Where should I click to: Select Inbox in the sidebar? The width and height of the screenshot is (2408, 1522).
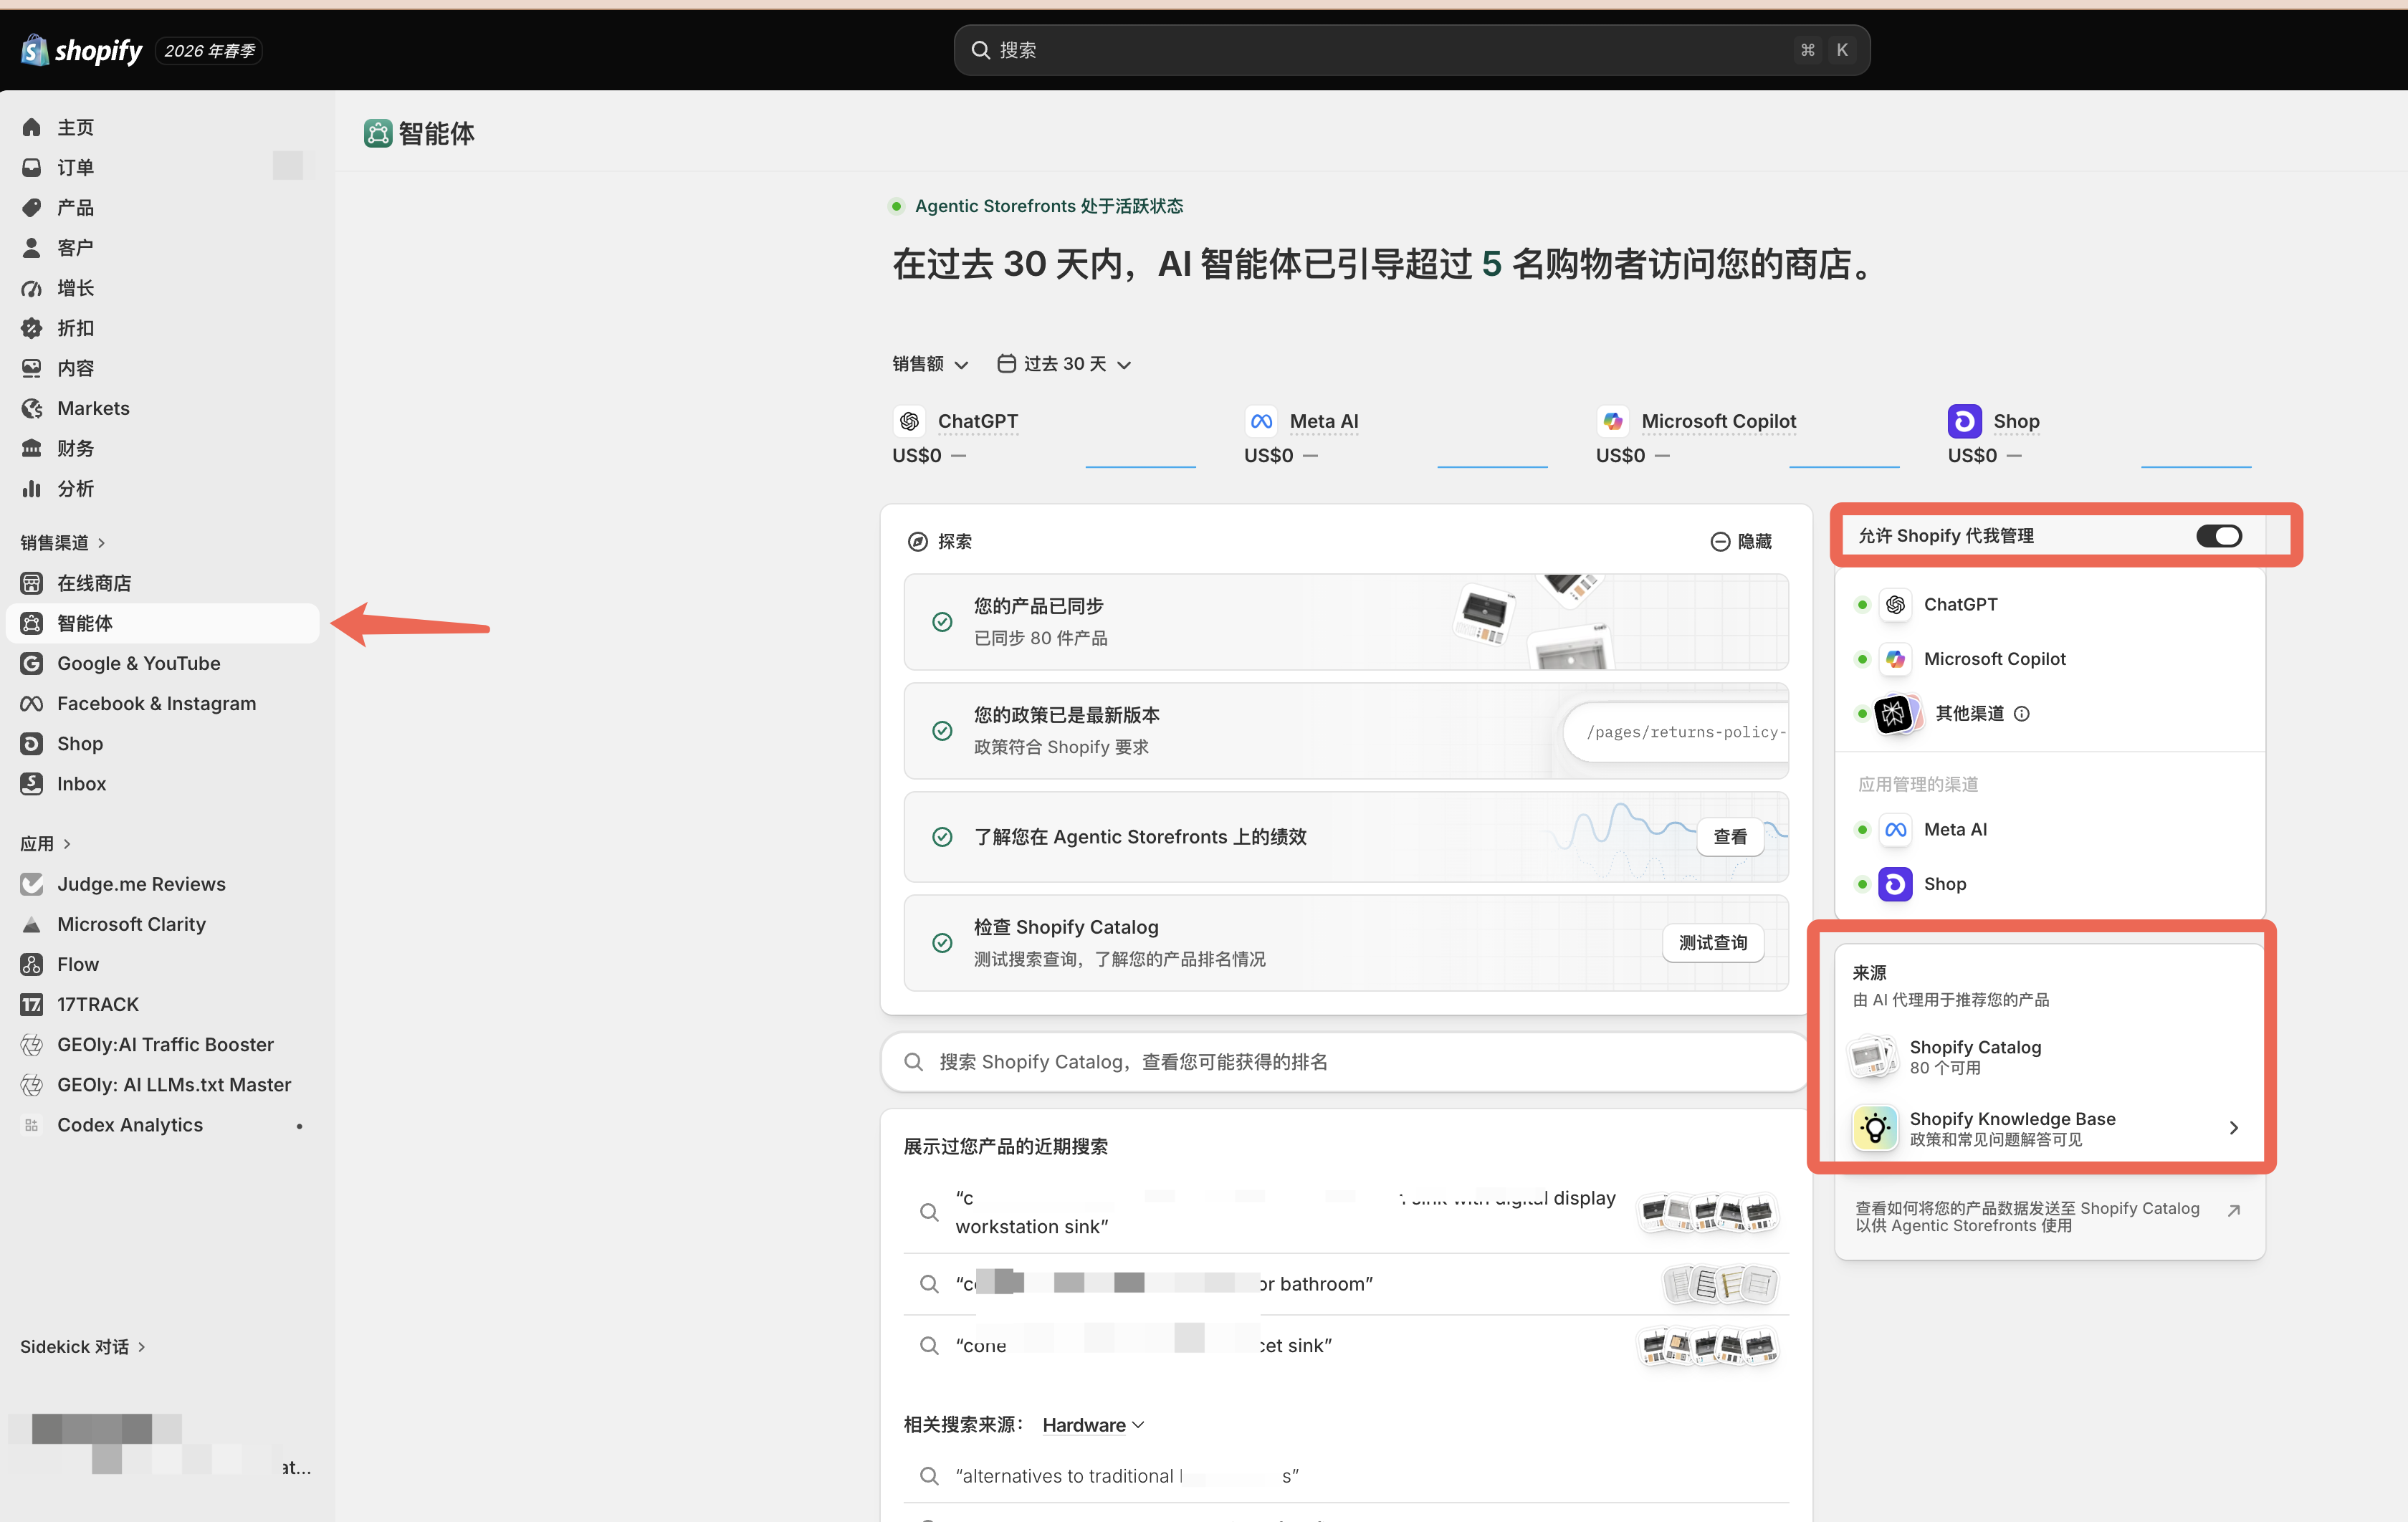point(162,783)
